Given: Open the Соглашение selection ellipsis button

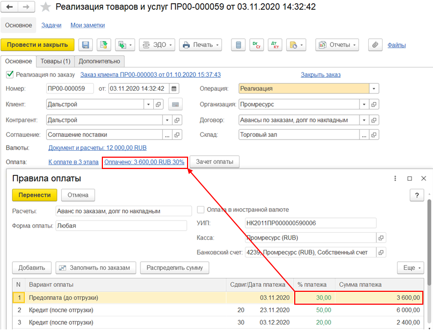Looking at the screenshot, I should [x=167, y=135].
